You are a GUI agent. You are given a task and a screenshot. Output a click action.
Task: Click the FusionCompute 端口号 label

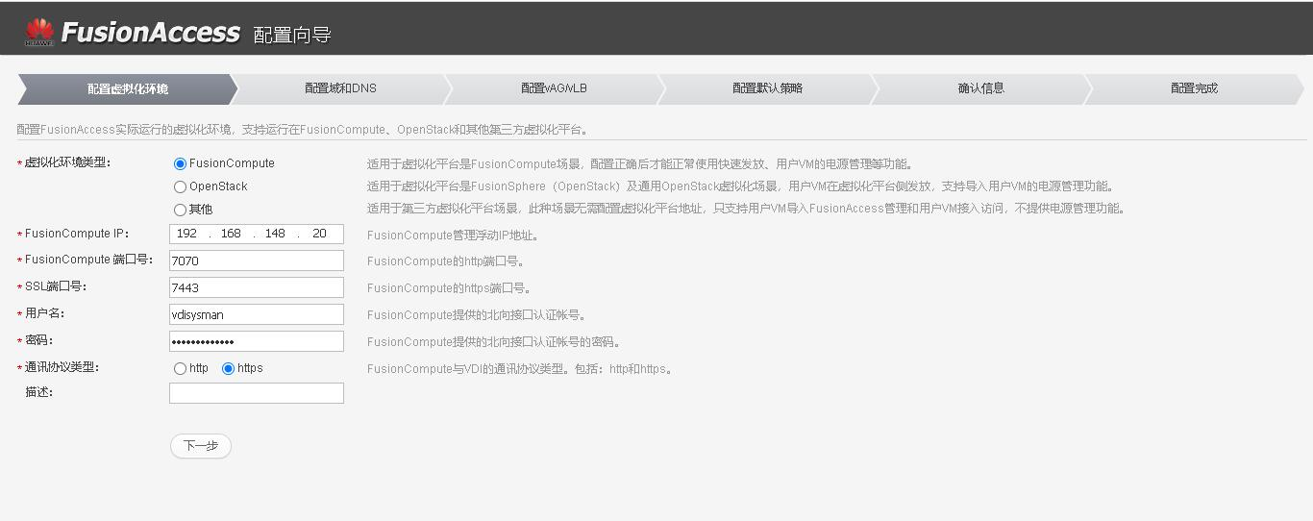88,260
